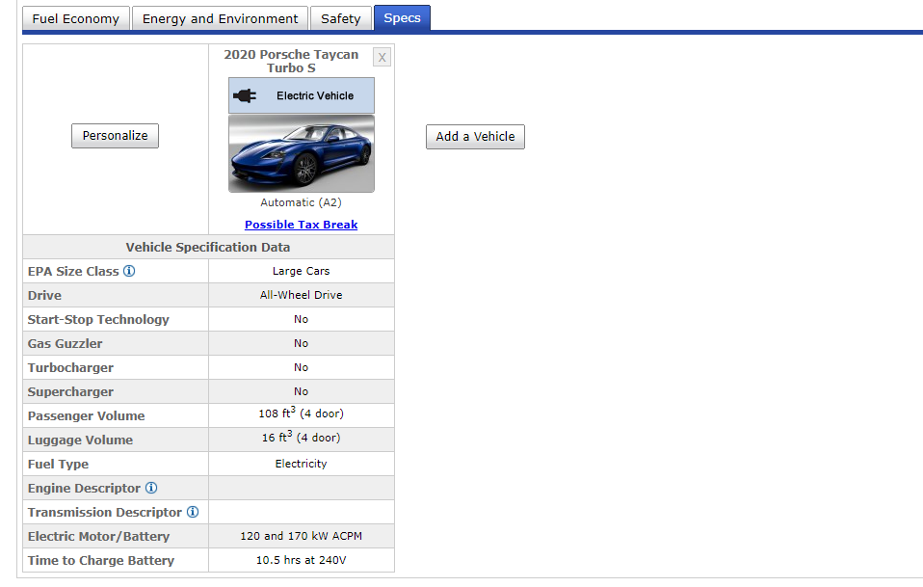The image size is (923, 587).
Task: Click the info icon beside EPA Size Class
Action: [x=129, y=271]
